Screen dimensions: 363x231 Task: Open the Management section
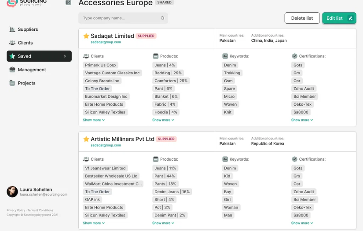pyautogui.click(x=32, y=70)
